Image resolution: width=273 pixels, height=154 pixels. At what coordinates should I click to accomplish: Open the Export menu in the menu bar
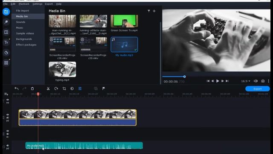pos(49,4)
